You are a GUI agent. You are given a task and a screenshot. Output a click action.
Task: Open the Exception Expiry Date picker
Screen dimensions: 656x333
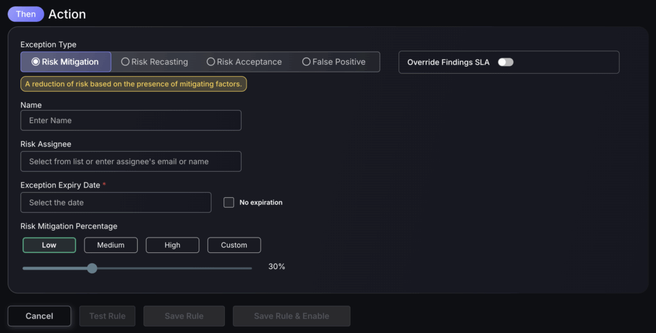[116, 202]
